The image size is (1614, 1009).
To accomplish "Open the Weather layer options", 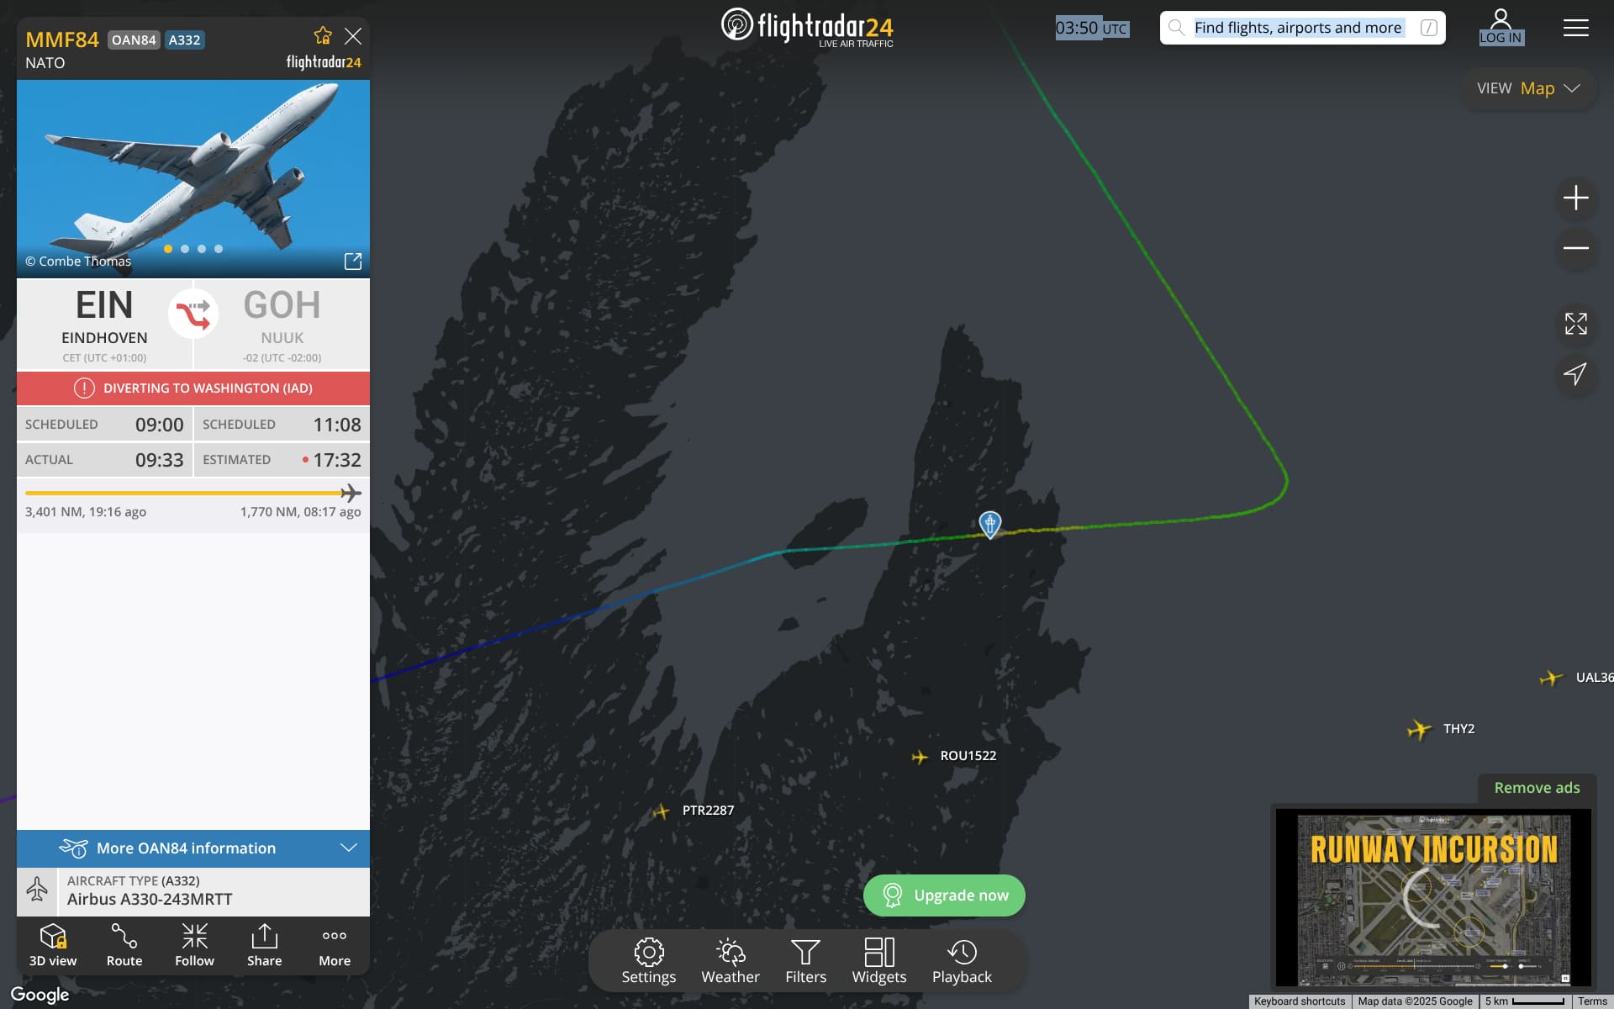I will (730, 961).
